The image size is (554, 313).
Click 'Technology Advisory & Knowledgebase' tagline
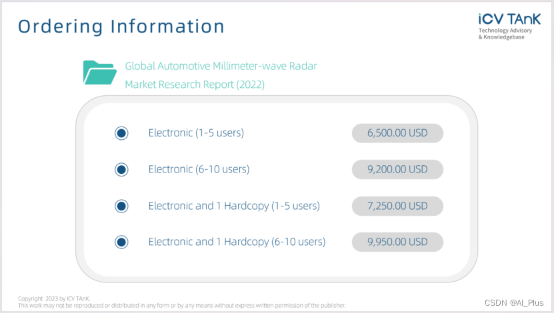(x=505, y=34)
